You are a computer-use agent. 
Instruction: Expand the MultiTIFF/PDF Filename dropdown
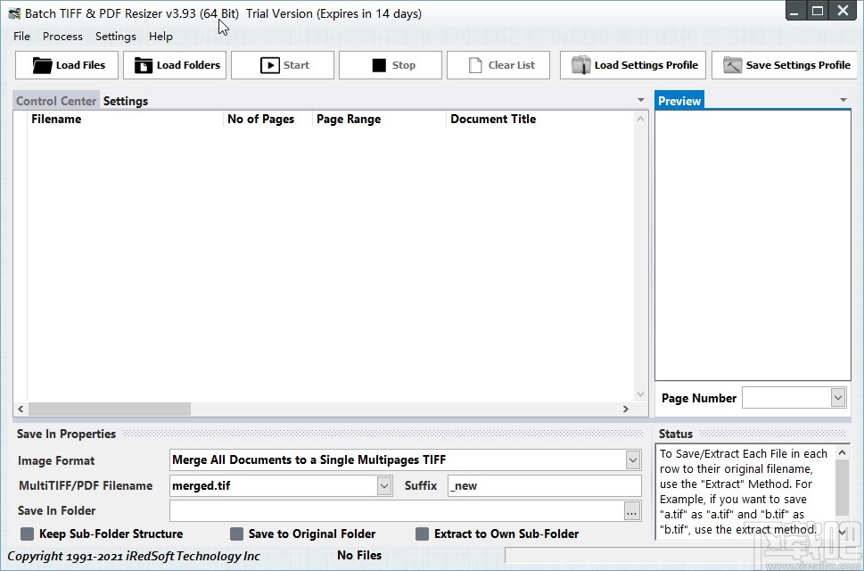[x=383, y=485]
